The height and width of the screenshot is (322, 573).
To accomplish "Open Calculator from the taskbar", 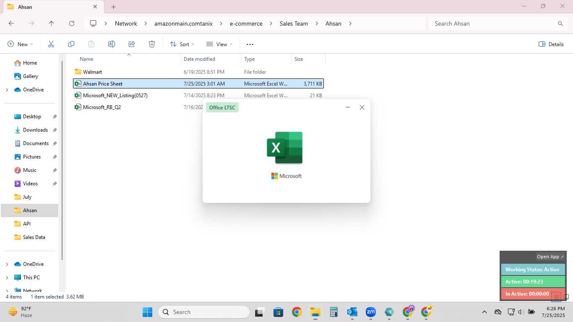I will [x=333, y=312].
